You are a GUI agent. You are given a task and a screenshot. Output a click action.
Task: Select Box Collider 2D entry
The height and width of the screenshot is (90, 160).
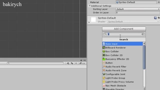pyautogui.click(x=122, y=55)
